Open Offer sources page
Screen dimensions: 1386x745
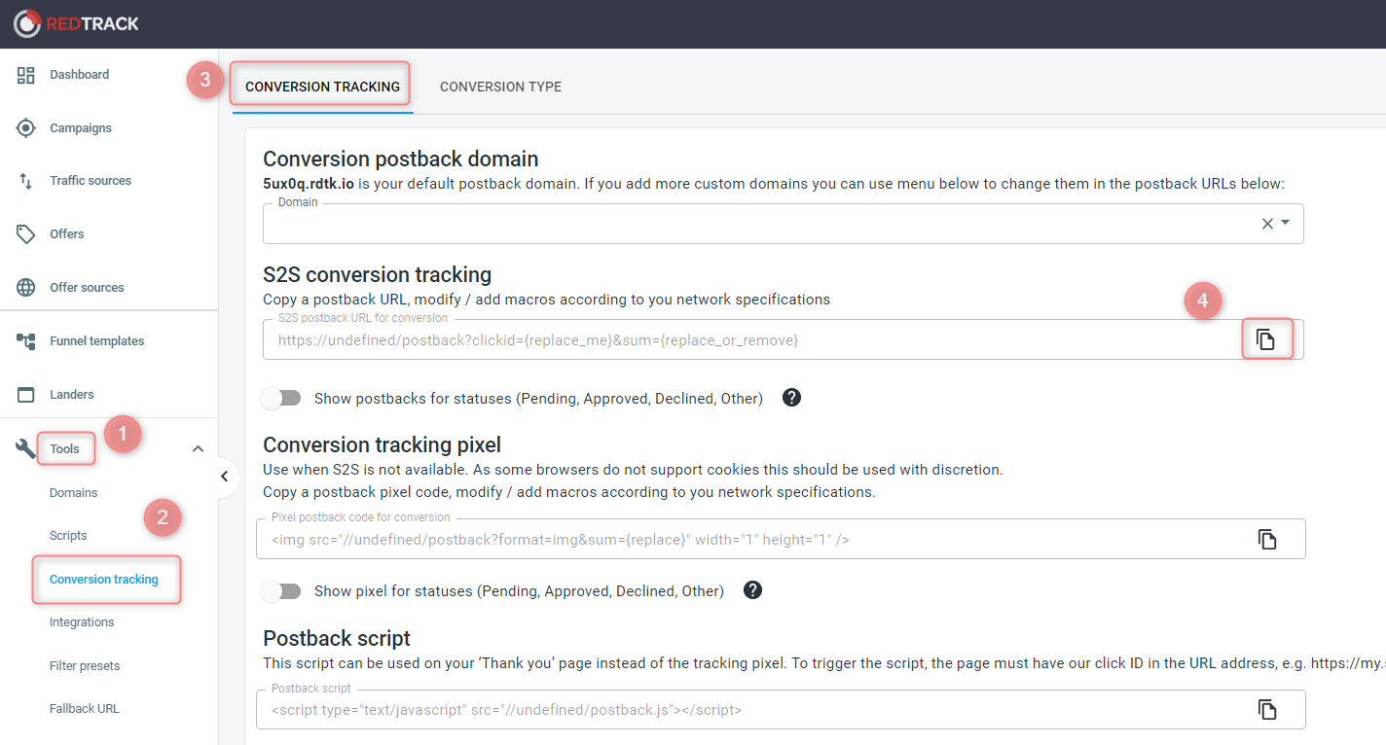pos(87,288)
